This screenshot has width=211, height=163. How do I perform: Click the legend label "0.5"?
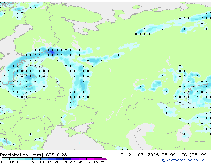pyautogui.click(x=12, y=162)
